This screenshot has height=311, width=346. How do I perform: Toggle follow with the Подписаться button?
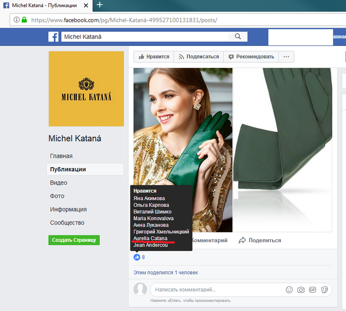coord(199,57)
